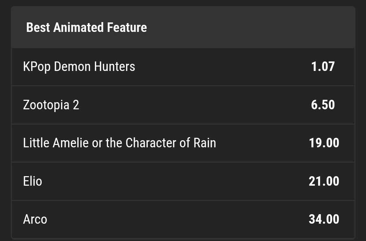Click the Elio nominee name
The image size is (366, 241).
[33, 181]
